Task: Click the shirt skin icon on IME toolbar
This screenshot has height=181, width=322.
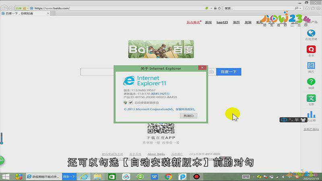Action: [303, 120]
